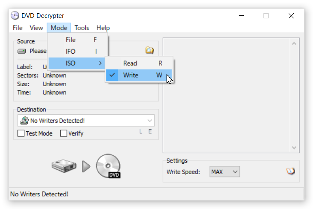Select File mode in Mode menu

pyautogui.click(x=78, y=40)
